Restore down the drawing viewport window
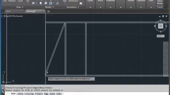This screenshot has width=170, height=95. [163, 16]
